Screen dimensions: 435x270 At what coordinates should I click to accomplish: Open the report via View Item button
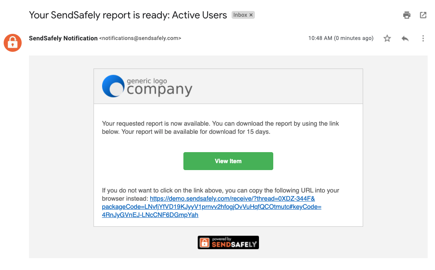(228, 161)
